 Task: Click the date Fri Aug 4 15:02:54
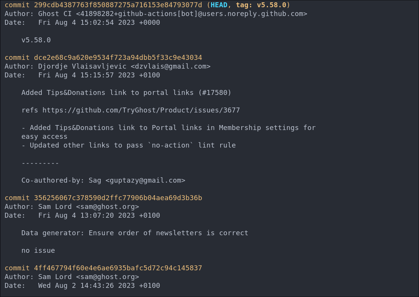coord(99,22)
